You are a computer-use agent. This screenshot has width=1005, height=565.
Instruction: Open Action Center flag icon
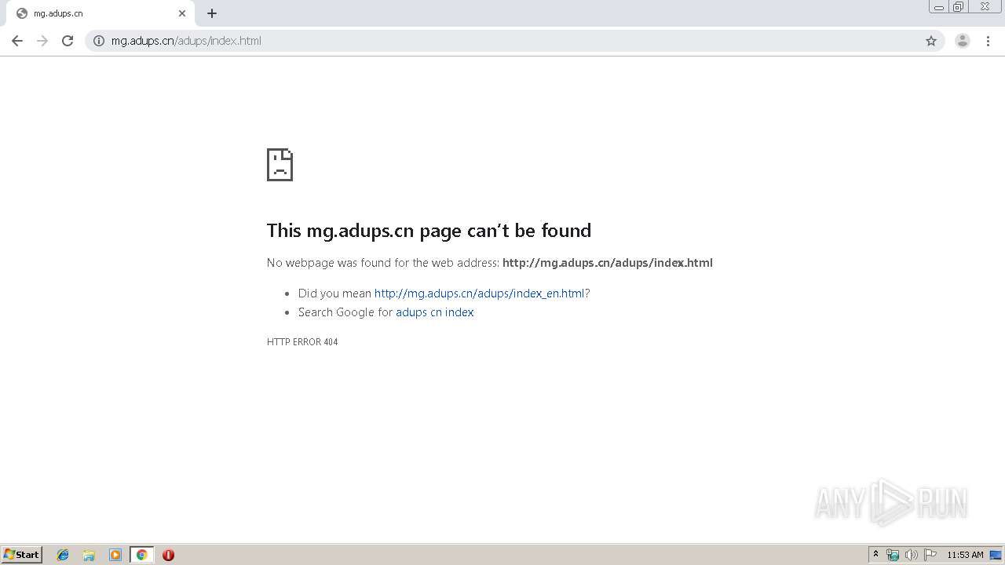pos(930,555)
